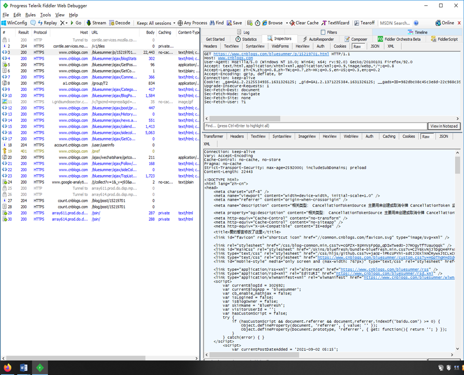Open the blue help icon

click(416, 23)
